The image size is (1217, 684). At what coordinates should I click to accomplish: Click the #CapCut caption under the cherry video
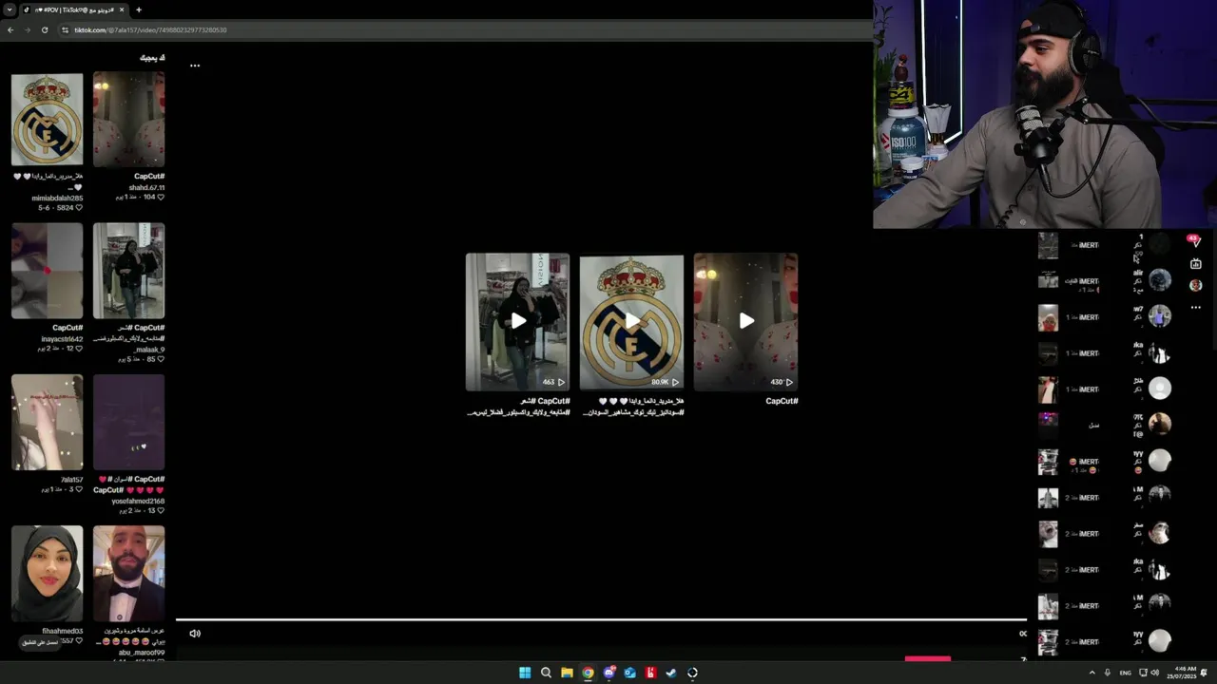[782, 401]
